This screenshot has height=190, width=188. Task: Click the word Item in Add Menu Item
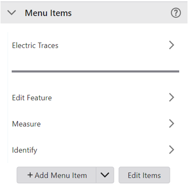pyautogui.click(x=80, y=175)
